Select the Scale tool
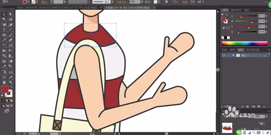This screenshot has width=271, height=135. pos(11,45)
